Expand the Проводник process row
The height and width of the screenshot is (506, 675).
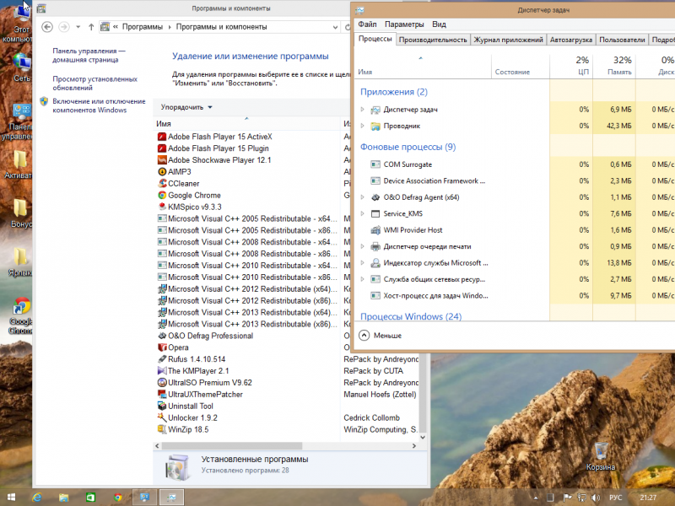coord(363,126)
